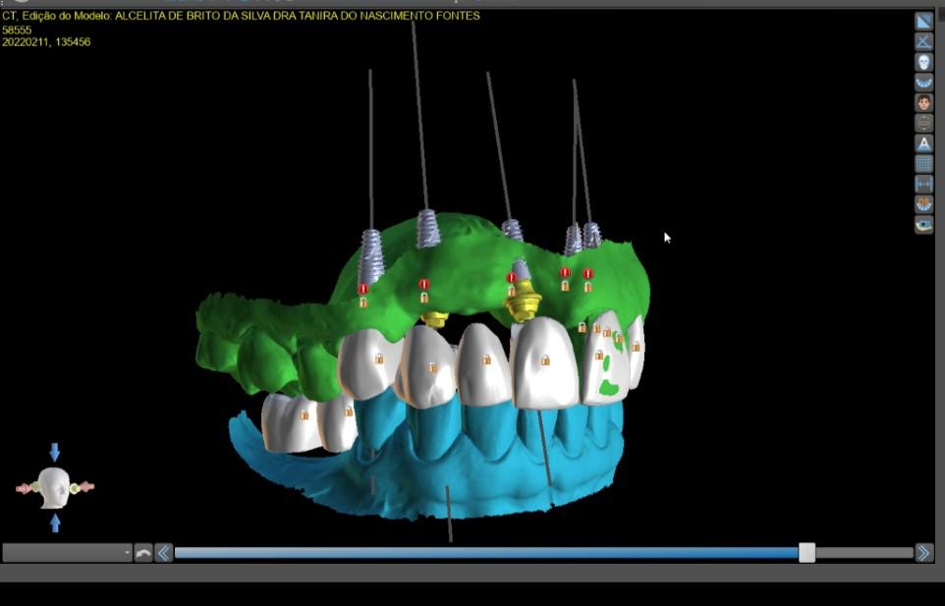Select the letter A annotation icon

tap(923, 144)
